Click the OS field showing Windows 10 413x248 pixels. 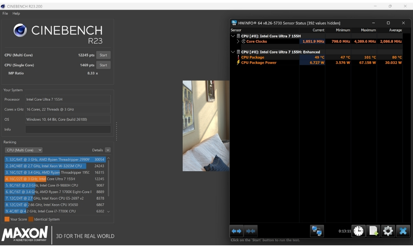(x=68, y=119)
